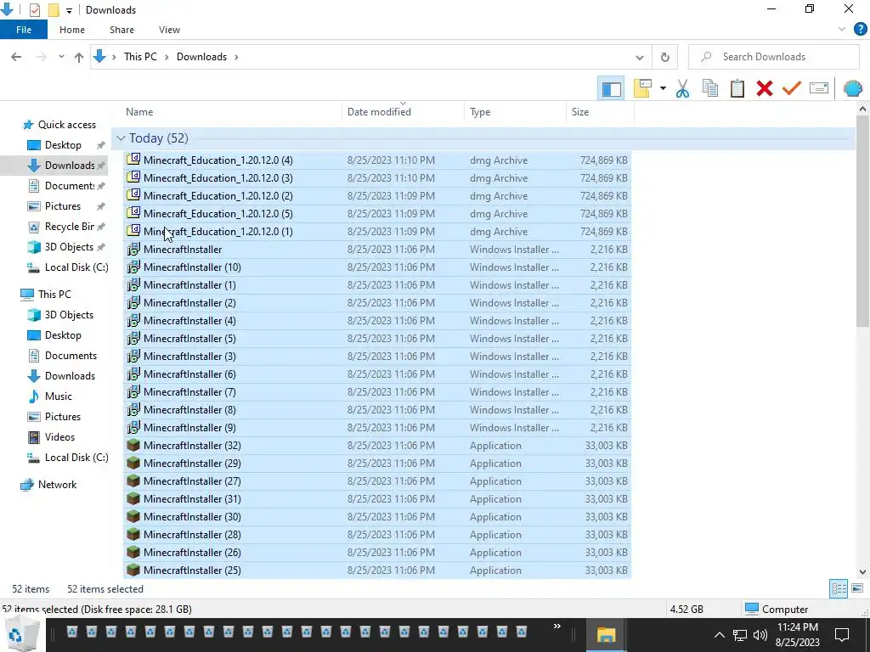Click the Properties checkmark in title bar

click(x=35, y=10)
